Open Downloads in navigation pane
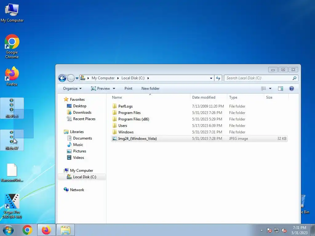The image size is (315, 236). click(79, 112)
